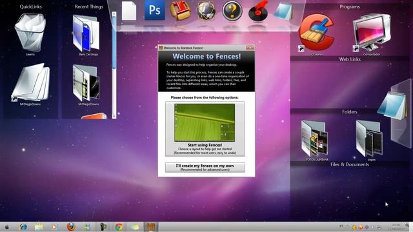The width and height of the screenshot is (413, 232).
Task: Click the Folders fence title bar
Action: pos(350,111)
